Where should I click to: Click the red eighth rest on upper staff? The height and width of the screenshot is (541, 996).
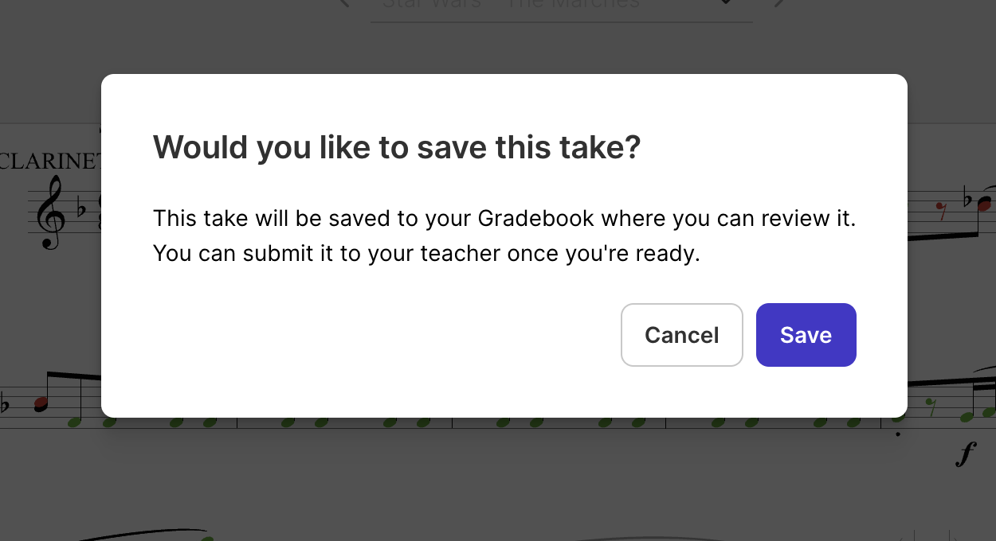(x=941, y=210)
